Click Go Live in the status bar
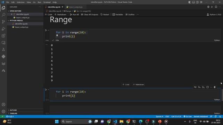 tap(187, 117)
